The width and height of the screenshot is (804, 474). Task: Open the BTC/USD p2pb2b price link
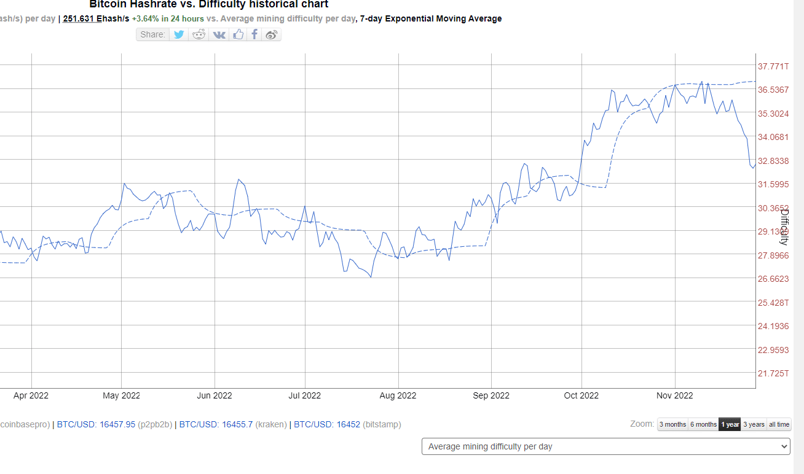pos(96,424)
